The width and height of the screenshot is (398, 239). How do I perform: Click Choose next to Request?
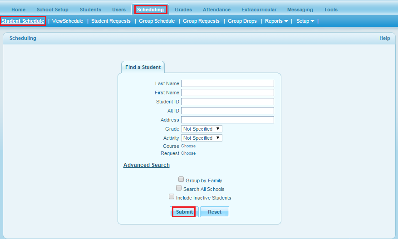pos(188,153)
